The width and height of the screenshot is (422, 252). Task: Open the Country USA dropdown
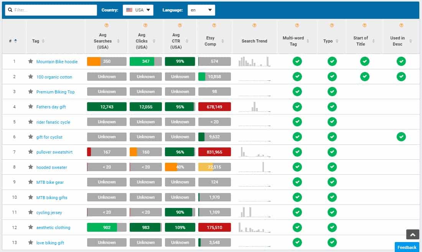(138, 10)
